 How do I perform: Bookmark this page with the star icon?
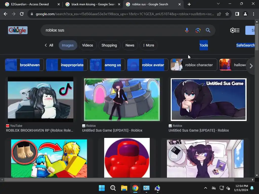[227, 14]
